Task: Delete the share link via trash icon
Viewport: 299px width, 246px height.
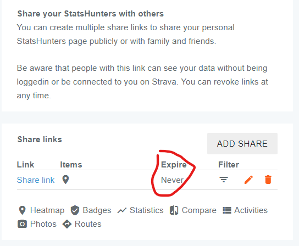Action: pyautogui.click(x=268, y=180)
